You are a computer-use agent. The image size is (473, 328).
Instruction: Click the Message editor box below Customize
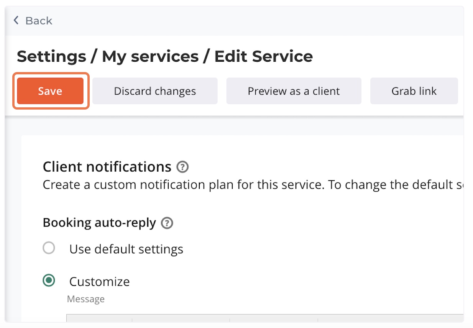pyautogui.click(x=264, y=318)
